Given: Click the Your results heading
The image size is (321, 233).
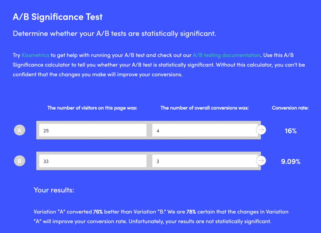Looking at the screenshot, I should [54, 190].
